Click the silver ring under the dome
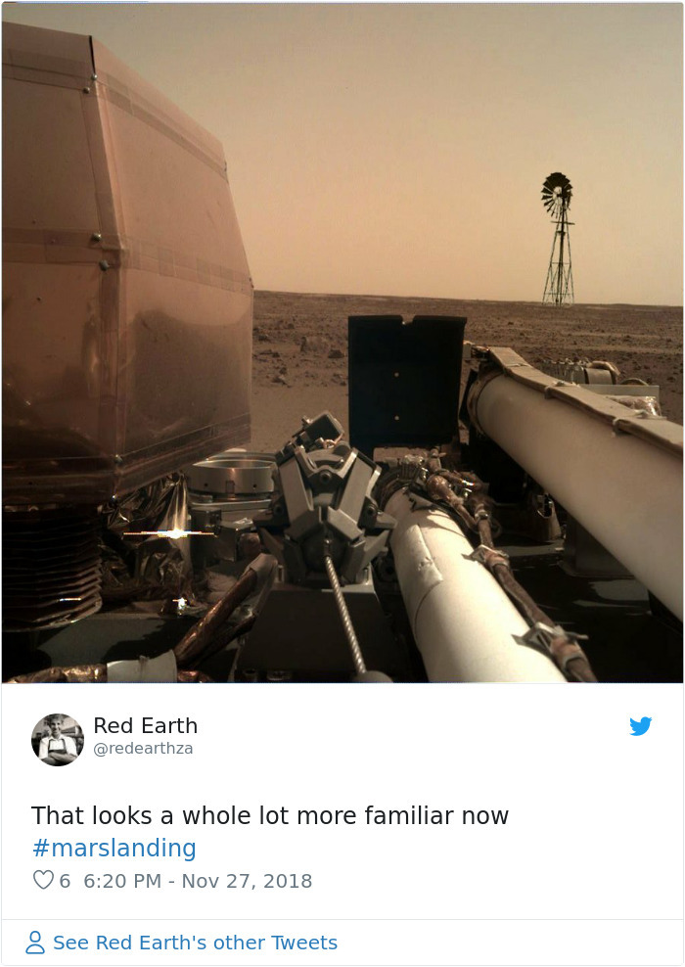Viewport: 685px width, 967px height. [233, 474]
